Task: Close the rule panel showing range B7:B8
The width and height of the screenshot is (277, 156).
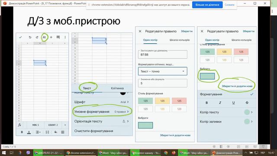Action: point(140,31)
